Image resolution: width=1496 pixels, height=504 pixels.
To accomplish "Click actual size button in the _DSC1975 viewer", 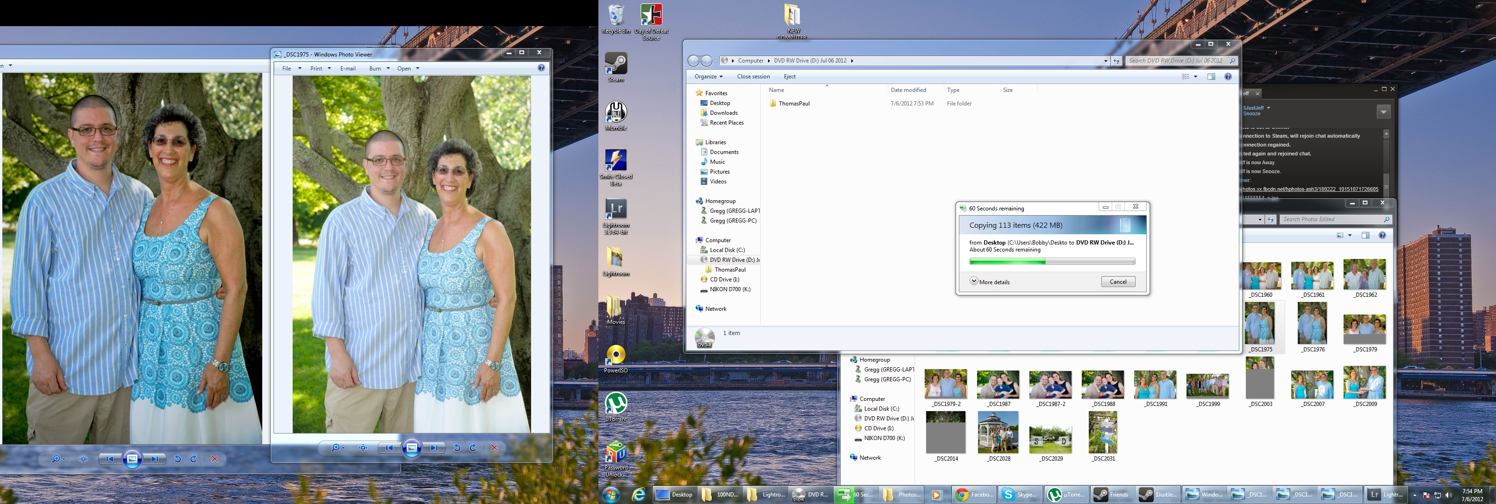I will pyautogui.click(x=363, y=448).
